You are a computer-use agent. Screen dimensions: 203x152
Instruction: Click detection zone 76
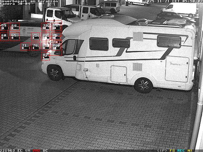[x=36, y=47]
